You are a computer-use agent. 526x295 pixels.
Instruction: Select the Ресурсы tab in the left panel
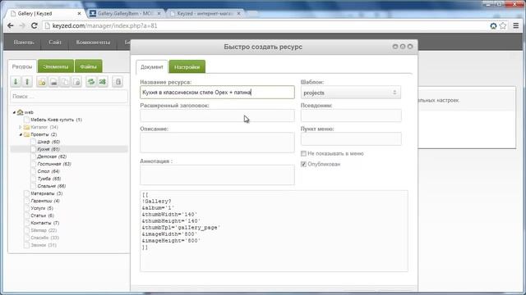22,66
